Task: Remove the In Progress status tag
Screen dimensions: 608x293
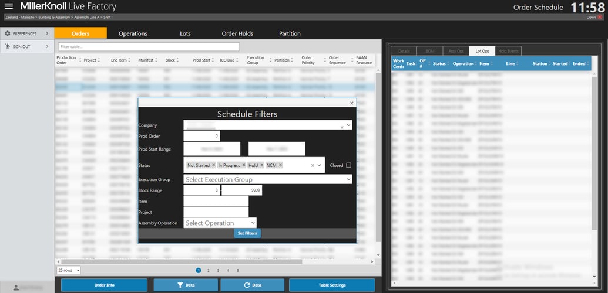Action: tap(244, 165)
